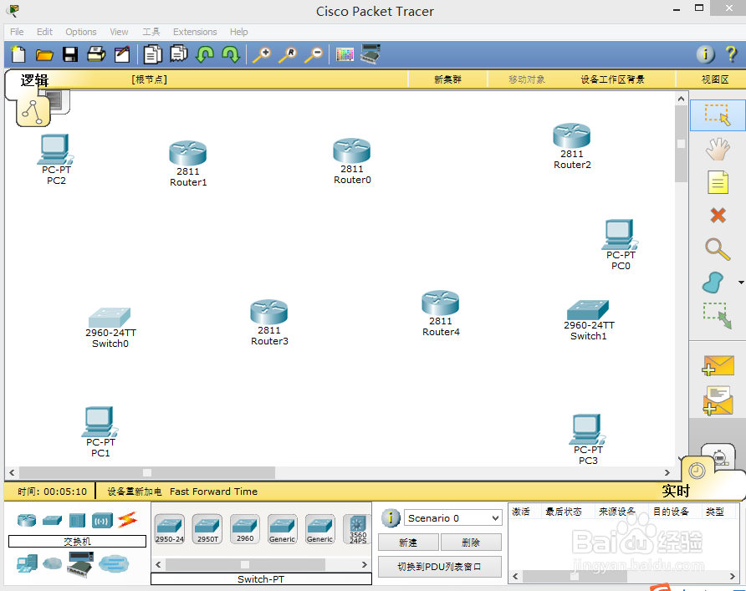
Task: Add a Complex PDU envelope
Action: (718, 400)
